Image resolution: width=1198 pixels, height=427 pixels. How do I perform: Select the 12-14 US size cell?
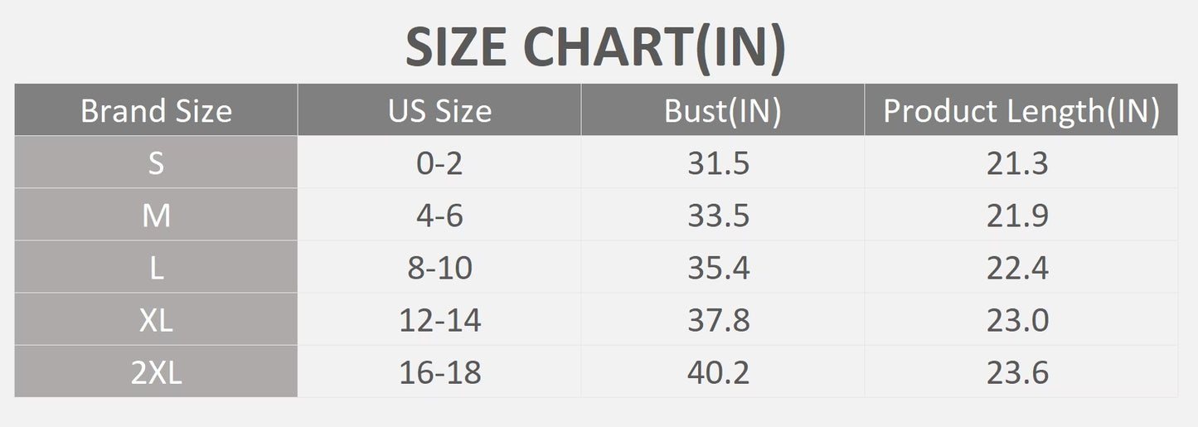439,319
